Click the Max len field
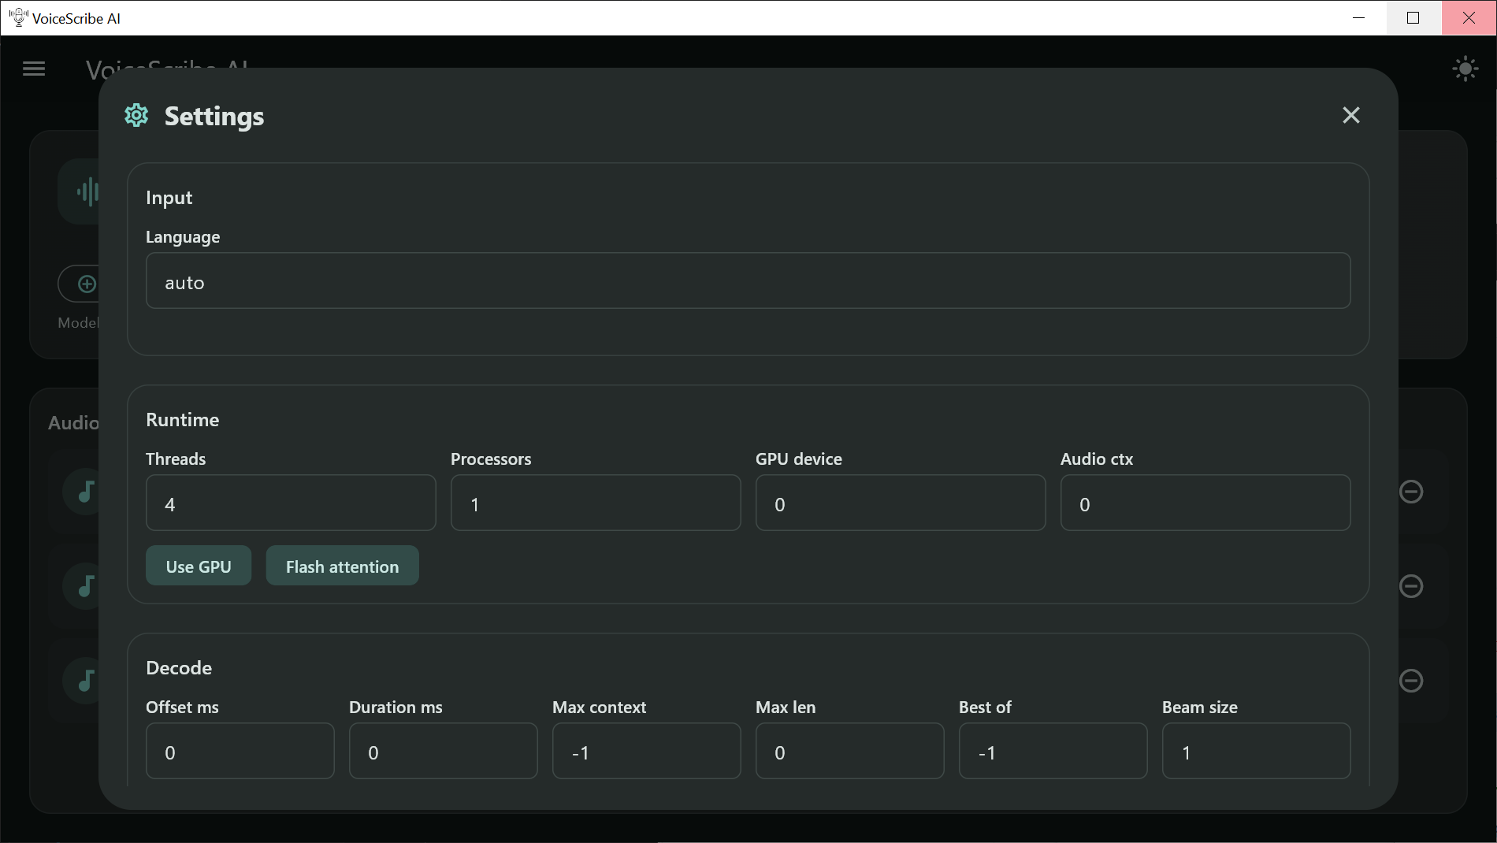Image resolution: width=1497 pixels, height=843 pixels. coord(849,751)
